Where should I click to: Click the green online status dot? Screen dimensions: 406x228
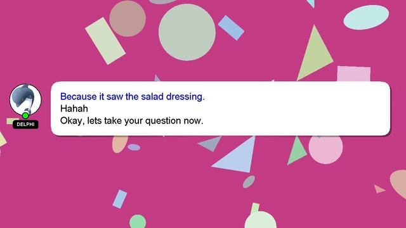tap(25, 115)
